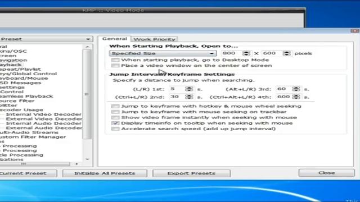This screenshot has height=202, width=360.
Task: Select External Video Decoder tree item
Action: (44, 119)
